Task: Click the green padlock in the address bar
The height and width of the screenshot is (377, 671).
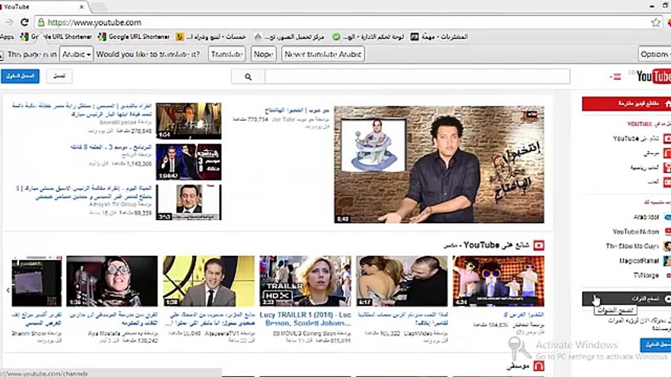Action: coord(41,23)
